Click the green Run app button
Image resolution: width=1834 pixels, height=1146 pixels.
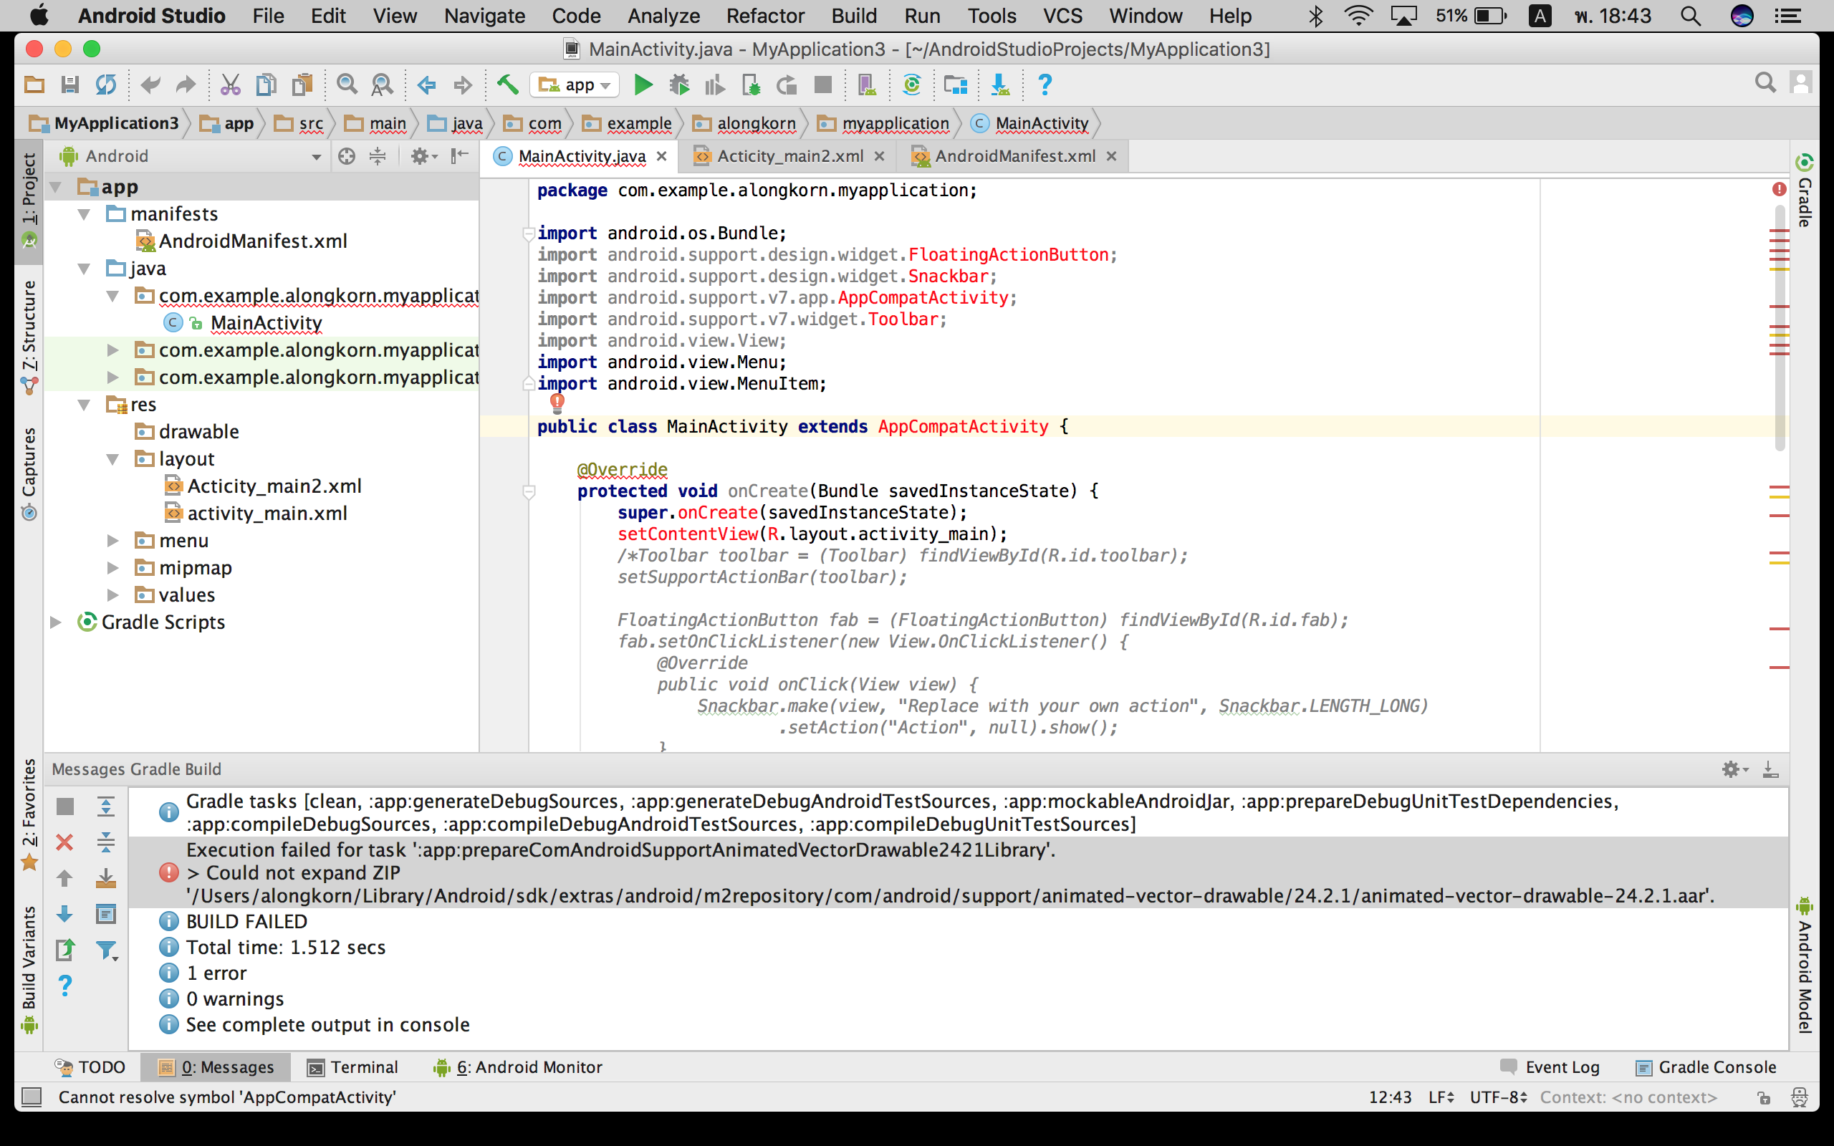coord(643,85)
